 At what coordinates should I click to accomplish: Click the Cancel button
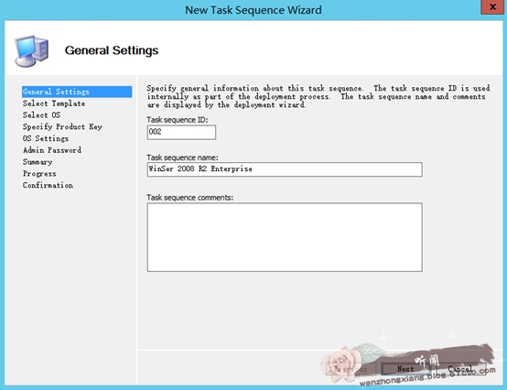[460, 369]
